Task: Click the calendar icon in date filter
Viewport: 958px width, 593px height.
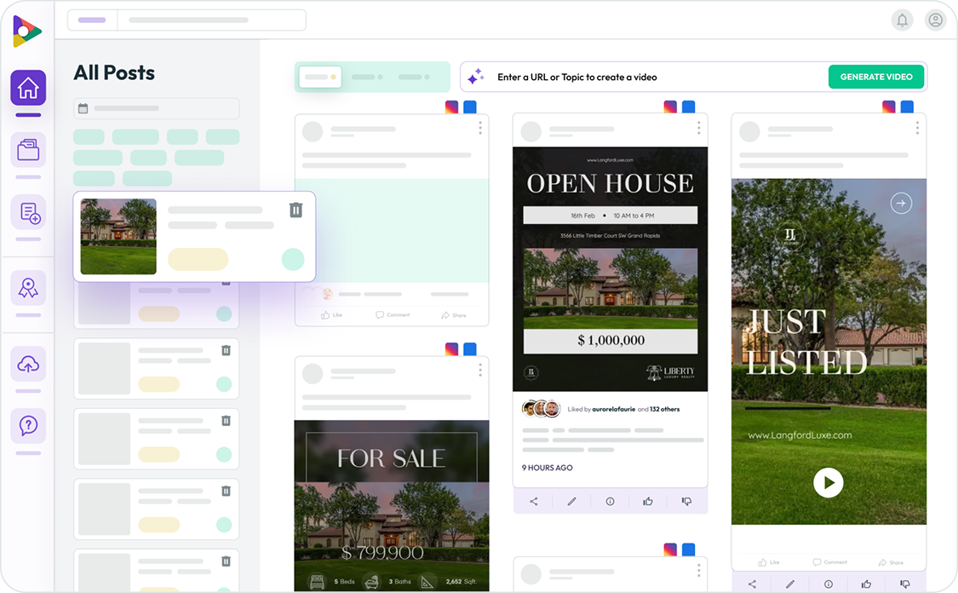Action: pos(83,108)
